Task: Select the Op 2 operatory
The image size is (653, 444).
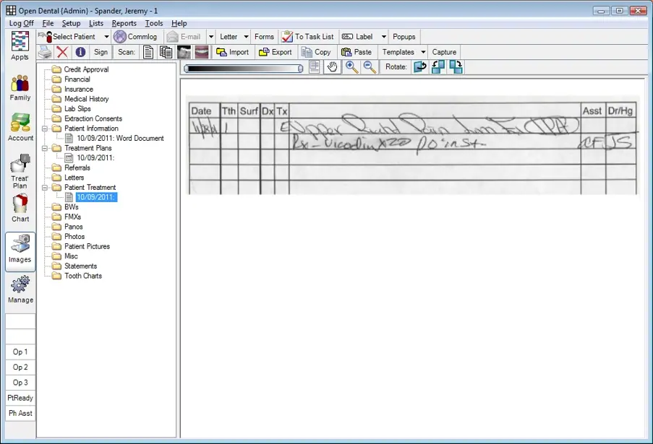Action: click(x=20, y=367)
